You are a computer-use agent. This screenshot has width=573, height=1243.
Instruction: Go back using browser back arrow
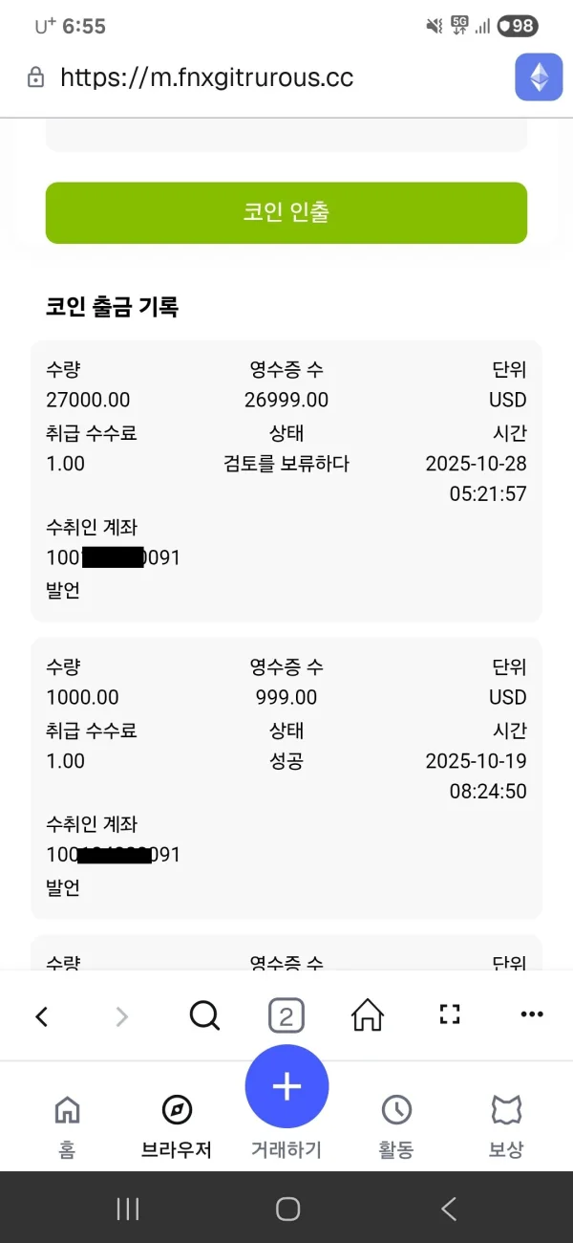(x=41, y=1016)
